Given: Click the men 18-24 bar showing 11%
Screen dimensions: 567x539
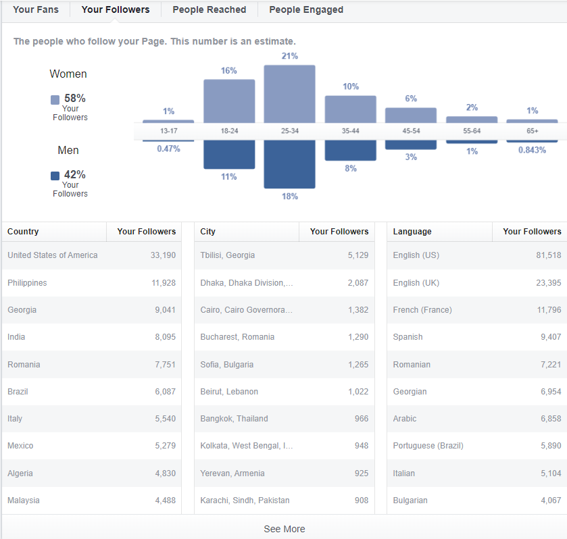Looking at the screenshot, I should pos(229,155).
